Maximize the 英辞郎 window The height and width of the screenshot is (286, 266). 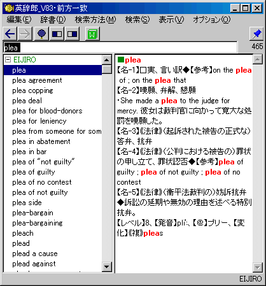coord(245,8)
